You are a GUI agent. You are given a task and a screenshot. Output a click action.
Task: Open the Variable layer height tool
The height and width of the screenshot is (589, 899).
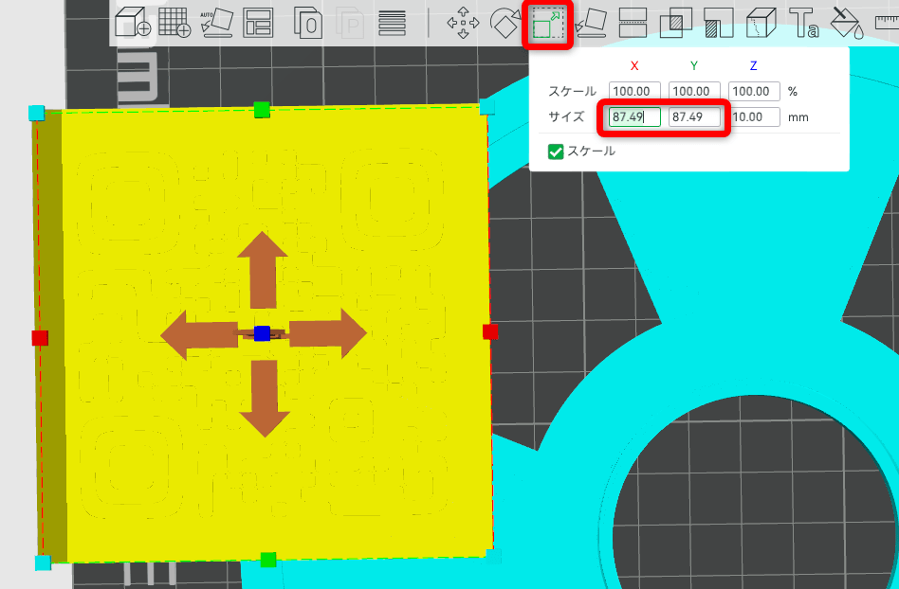[393, 23]
